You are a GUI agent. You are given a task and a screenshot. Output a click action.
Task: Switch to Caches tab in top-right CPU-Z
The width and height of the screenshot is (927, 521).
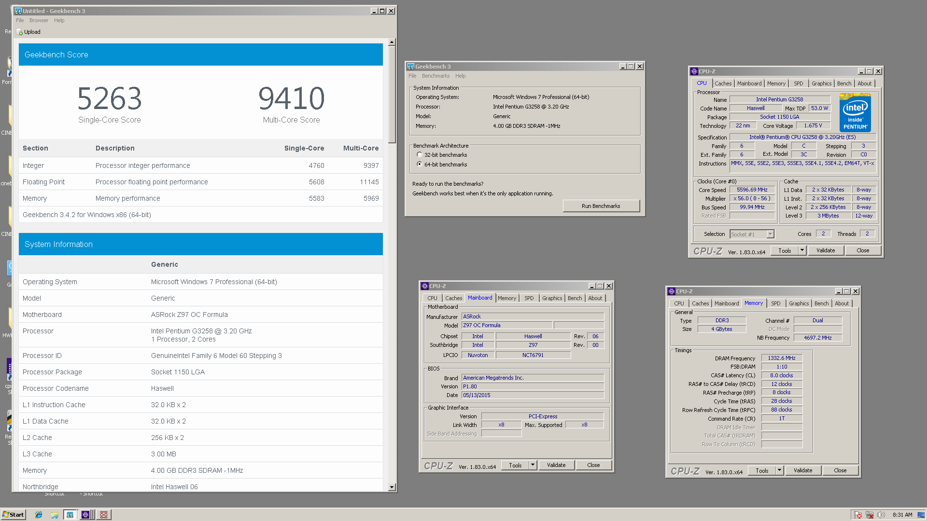coord(723,83)
